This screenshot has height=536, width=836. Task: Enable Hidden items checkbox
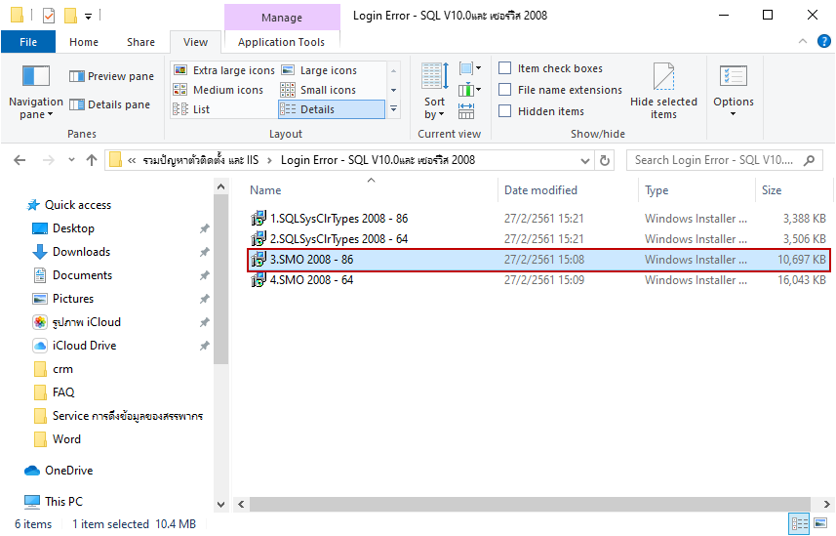(505, 111)
